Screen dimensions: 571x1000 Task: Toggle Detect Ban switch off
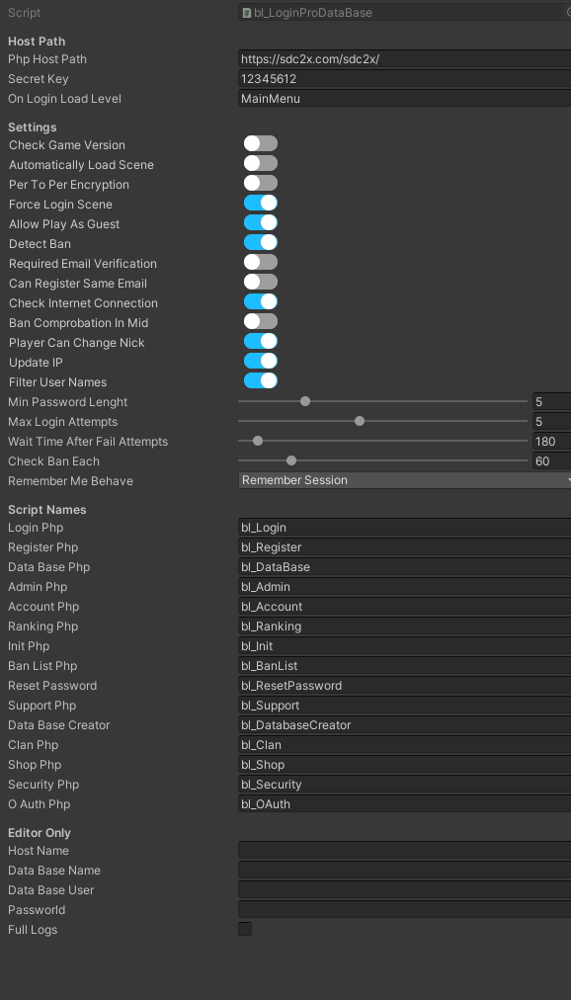coord(261,242)
